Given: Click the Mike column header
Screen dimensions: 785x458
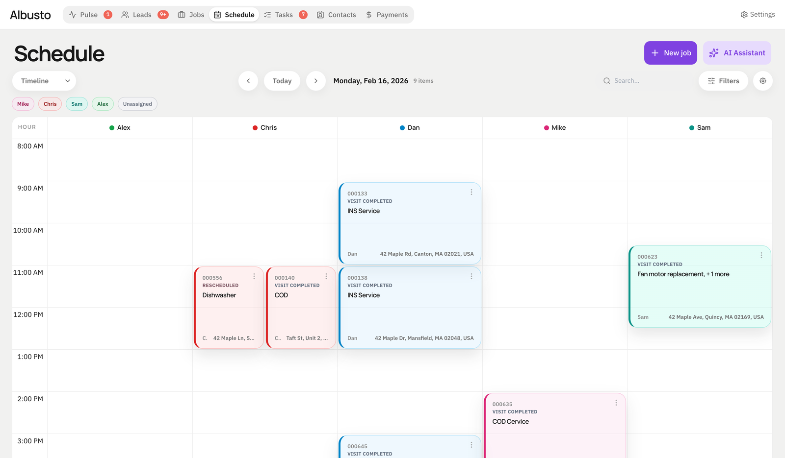Looking at the screenshot, I should (555, 128).
